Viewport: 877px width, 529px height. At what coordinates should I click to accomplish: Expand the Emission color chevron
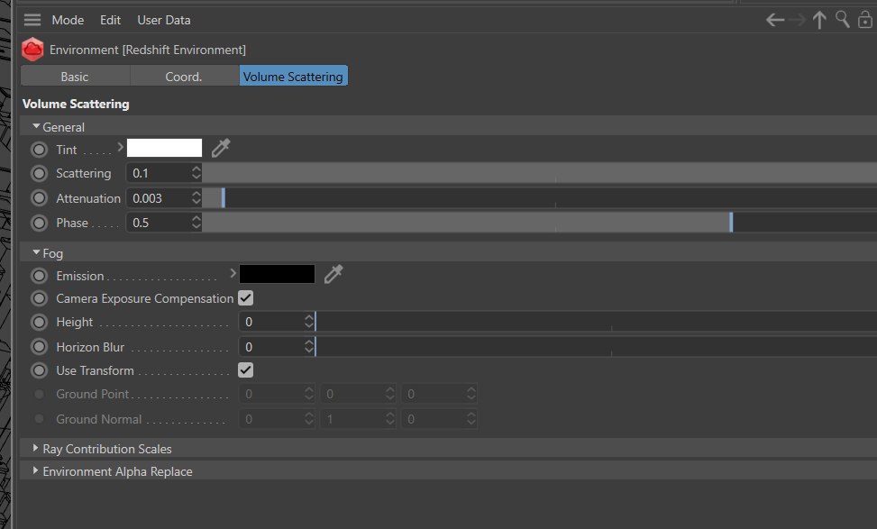click(233, 273)
